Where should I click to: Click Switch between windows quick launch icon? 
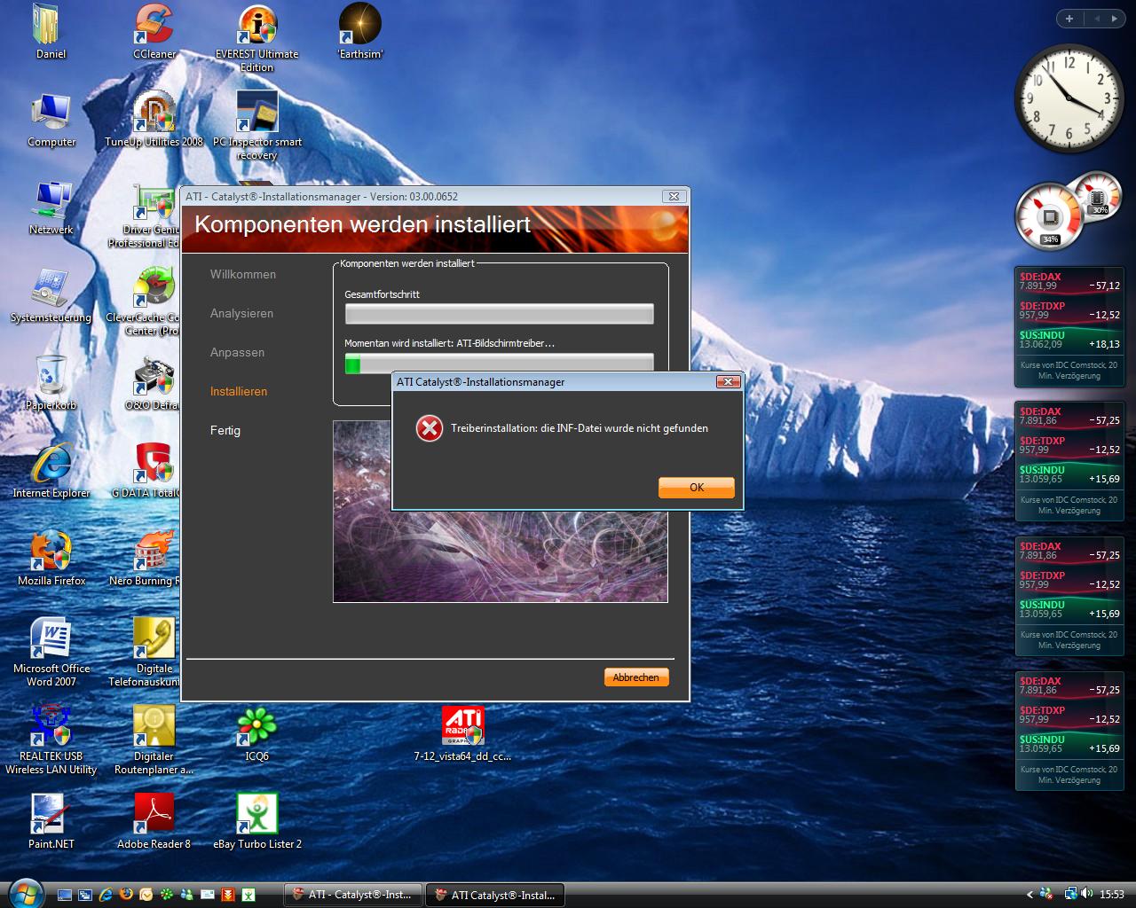click(85, 895)
